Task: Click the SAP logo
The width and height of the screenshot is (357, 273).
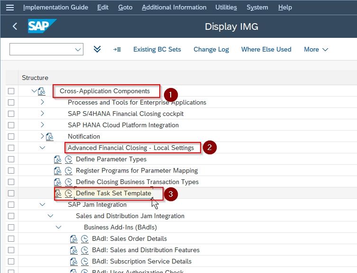Action: click(42, 26)
